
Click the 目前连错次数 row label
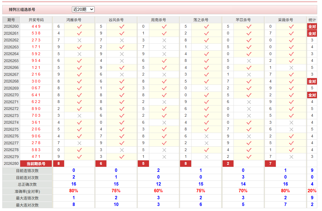(27, 171)
